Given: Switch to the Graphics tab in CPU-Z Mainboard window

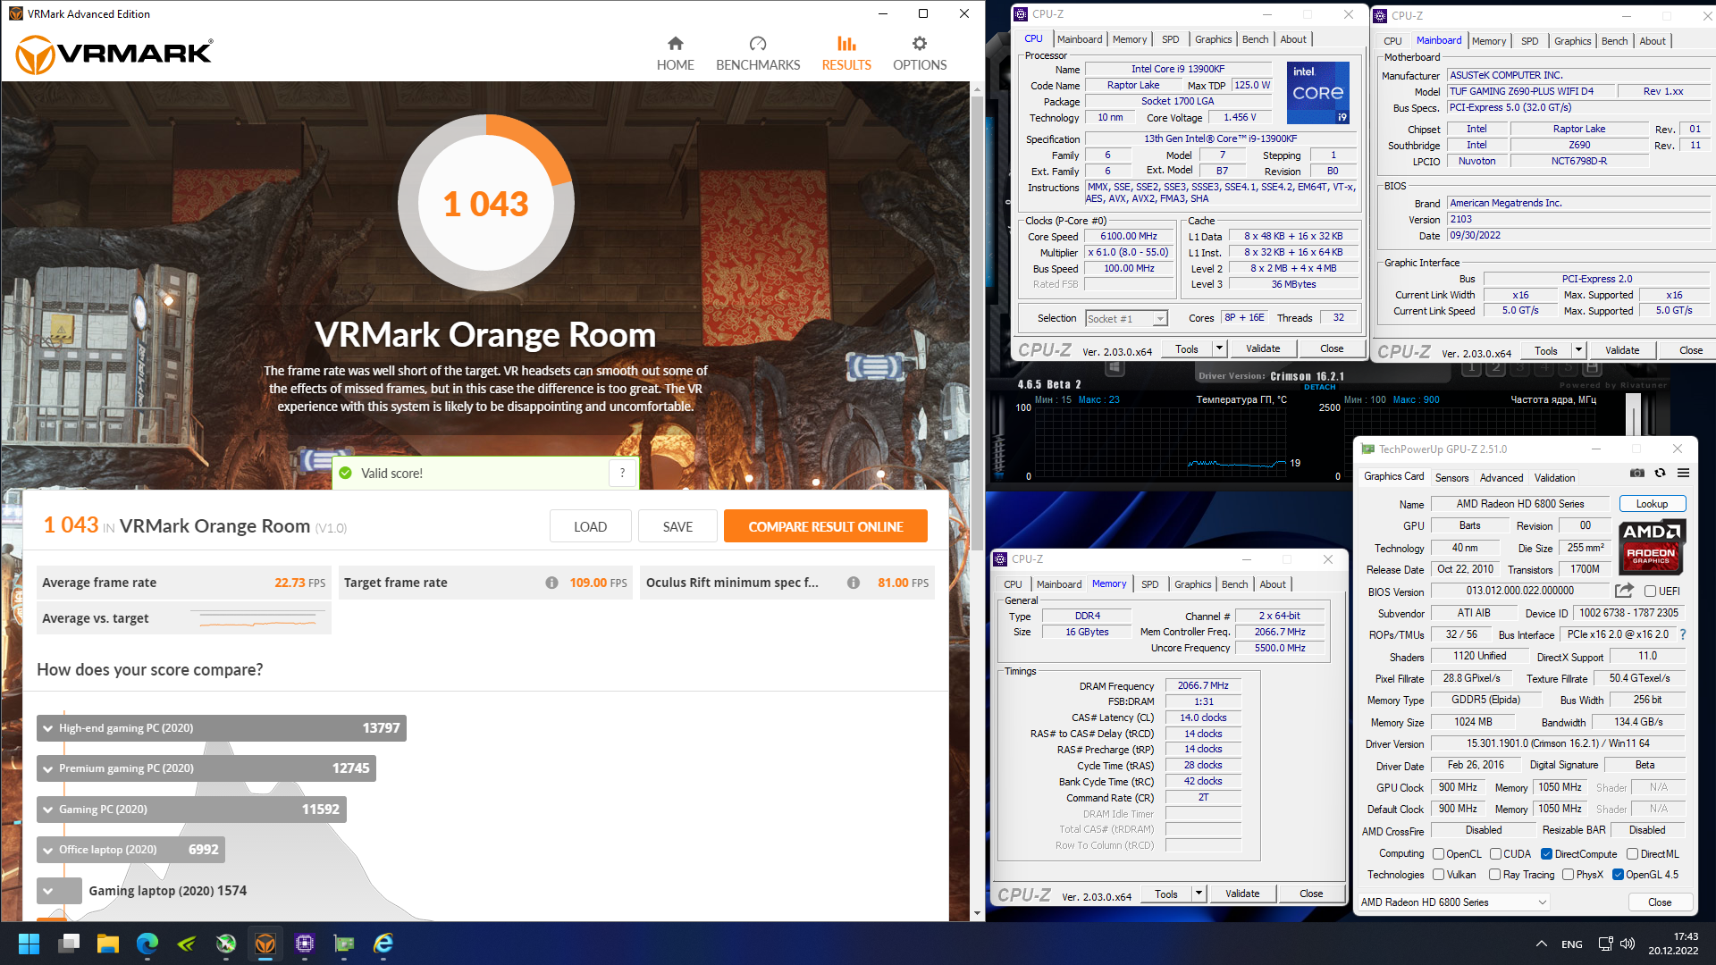Looking at the screenshot, I should (x=1572, y=41).
